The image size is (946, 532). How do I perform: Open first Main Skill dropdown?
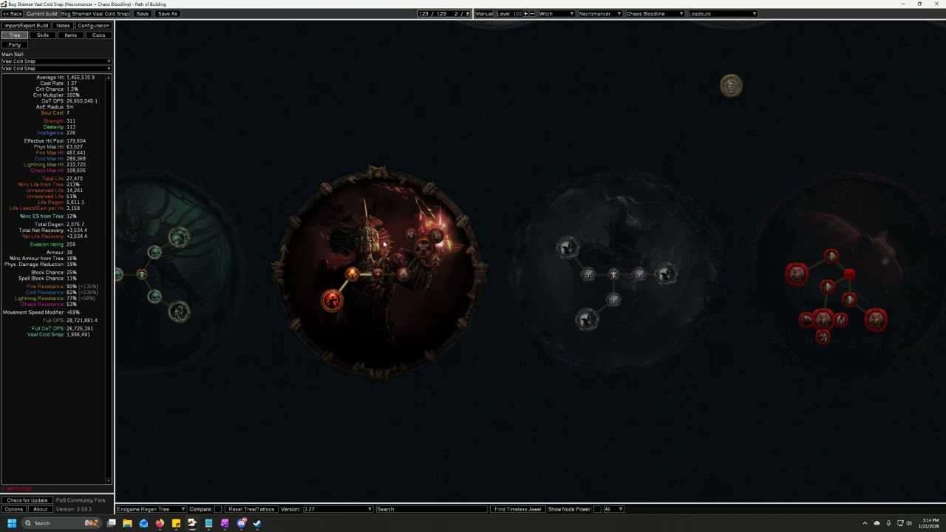pyautogui.click(x=56, y=61)
